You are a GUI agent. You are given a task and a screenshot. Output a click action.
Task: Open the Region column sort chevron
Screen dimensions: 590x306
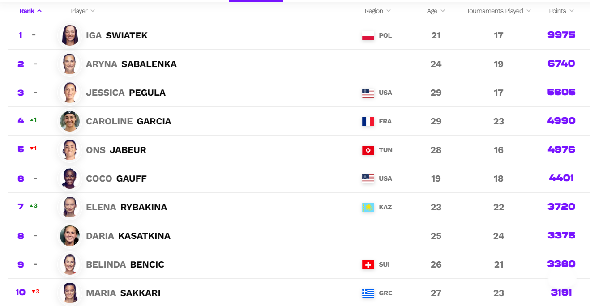click(x=389, y=11)
